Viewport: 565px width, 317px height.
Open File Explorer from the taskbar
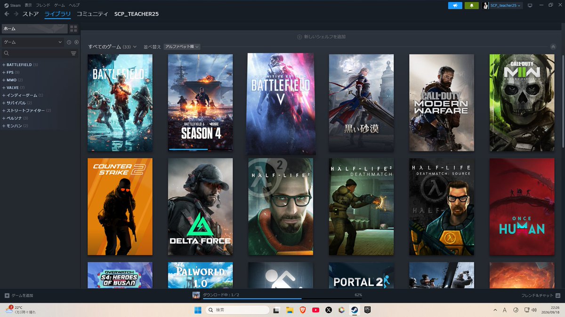point(290,310)
